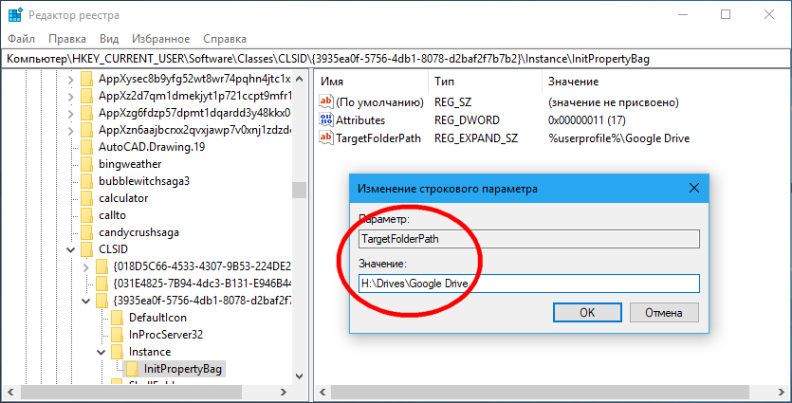Click the Отмена button

pos(663,312)
